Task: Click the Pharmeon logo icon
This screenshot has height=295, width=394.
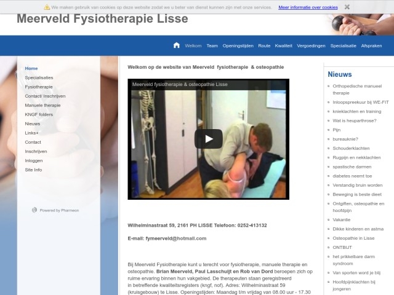Action: [34, 210]
